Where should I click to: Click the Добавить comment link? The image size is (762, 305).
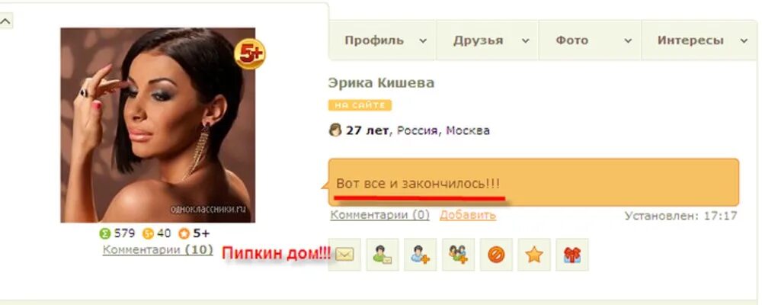point(468,215)
